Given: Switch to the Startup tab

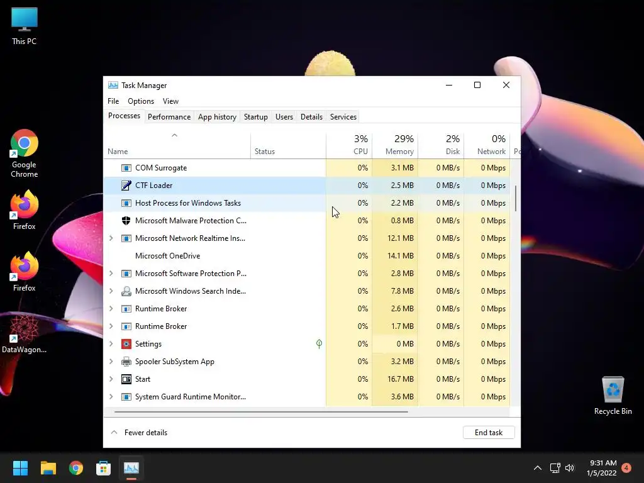Looking at the screenshot, I should click(x=256, y=117).
